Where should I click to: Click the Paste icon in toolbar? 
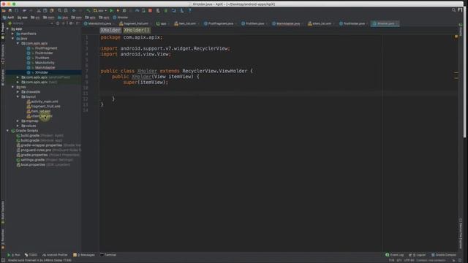click(52, 10)
